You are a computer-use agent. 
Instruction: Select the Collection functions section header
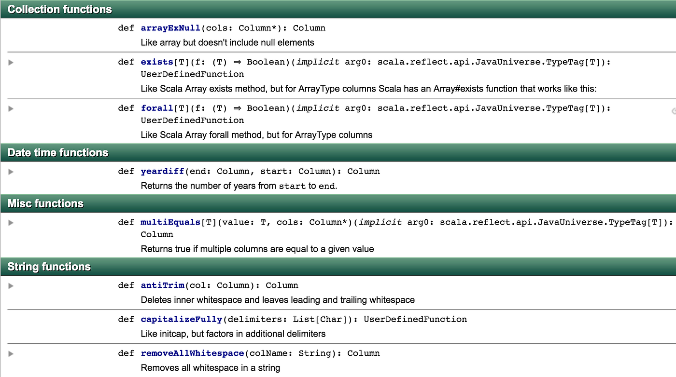click(x=59, y=9)
